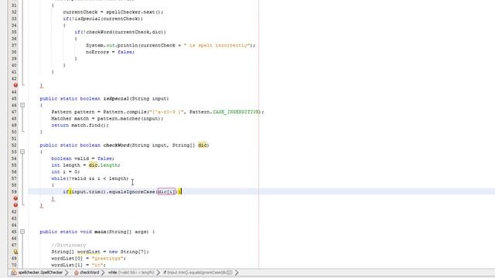495x278 pixels.
Task: Select the while (!valid && i < length) breadcrumb
Action: [131, 273]
